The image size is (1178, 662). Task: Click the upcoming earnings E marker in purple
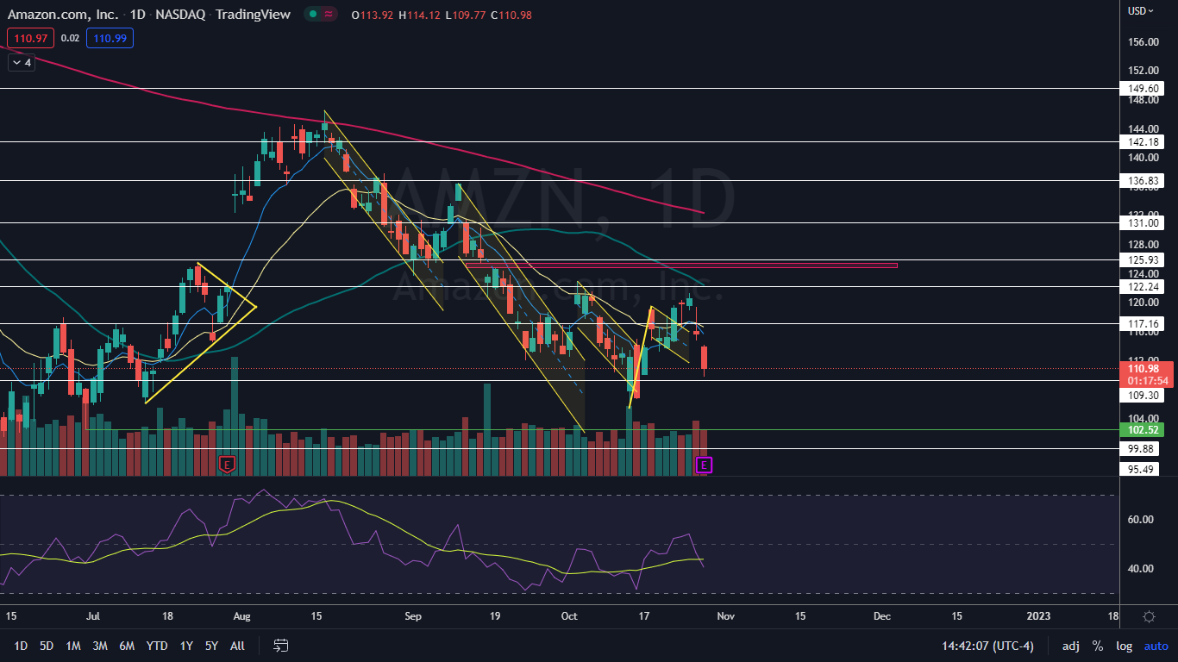(x=704, y=465)
